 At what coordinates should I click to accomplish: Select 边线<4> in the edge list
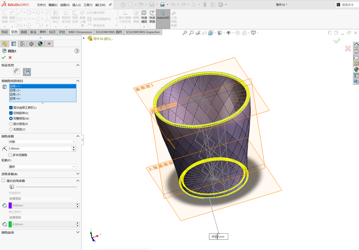[x=42, y=99]
